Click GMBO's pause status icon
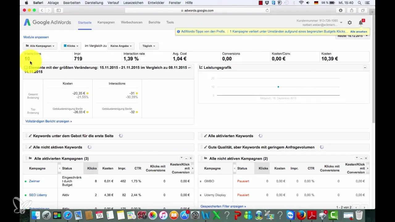This screenshot has width=395, height=222. click(x=201, y=181)
